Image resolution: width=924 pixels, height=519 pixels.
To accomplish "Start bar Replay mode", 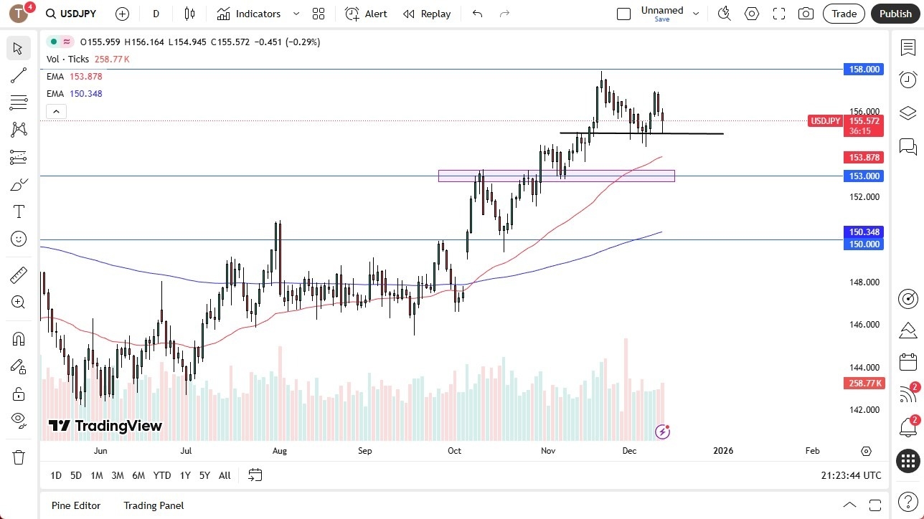I will tap(426, 14).
